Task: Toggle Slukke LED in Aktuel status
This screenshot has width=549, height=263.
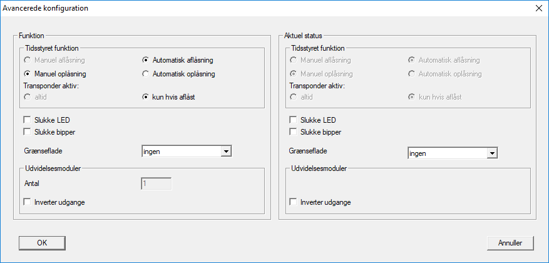Action: (x=293, y=120)
